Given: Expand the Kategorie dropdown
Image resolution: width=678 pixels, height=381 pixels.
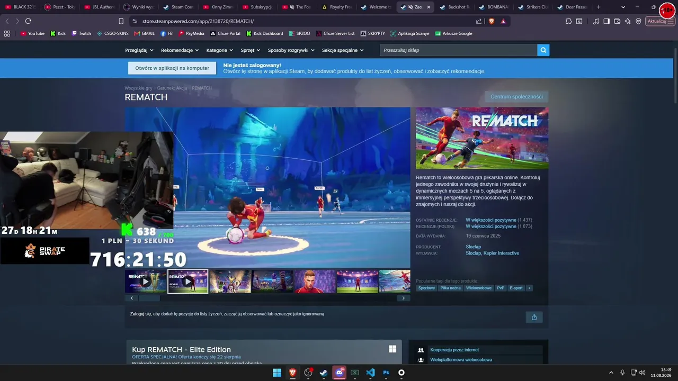Looking at the screenshot, I should [220, 50].
